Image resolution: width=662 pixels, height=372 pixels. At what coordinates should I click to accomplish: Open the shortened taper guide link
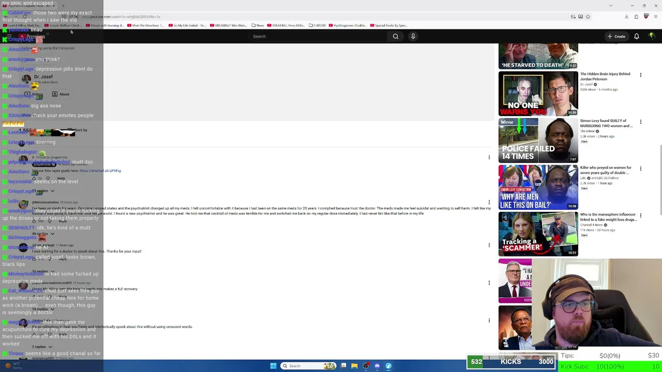click(100, 171)
